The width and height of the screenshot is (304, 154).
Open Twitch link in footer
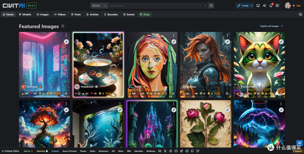click(198, 151)
